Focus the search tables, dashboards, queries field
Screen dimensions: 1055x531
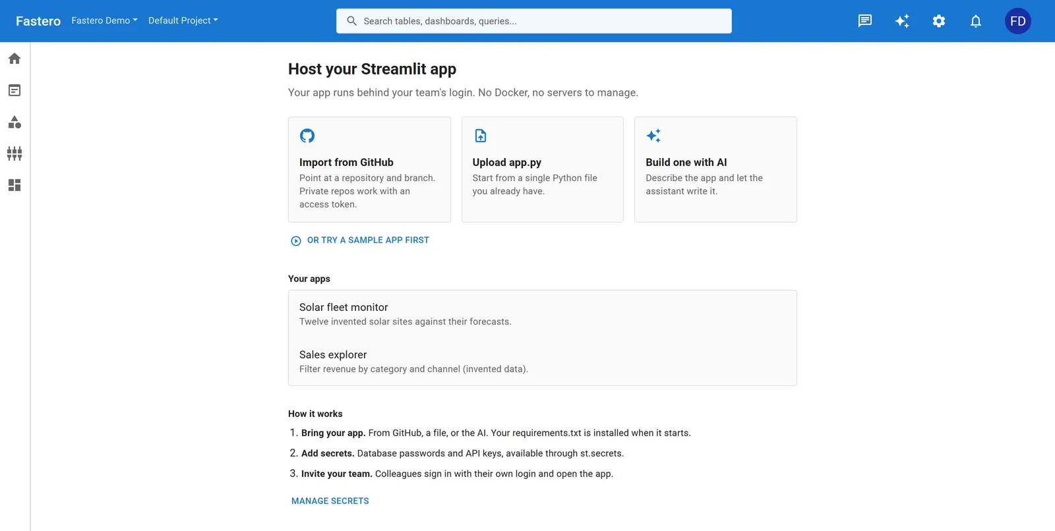click(x=534, y=21)
